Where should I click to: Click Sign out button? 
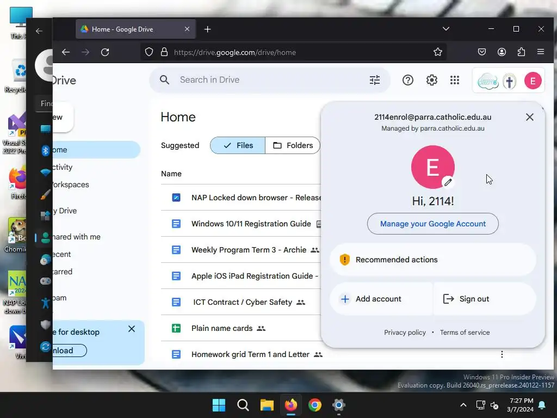pos(485,299)
